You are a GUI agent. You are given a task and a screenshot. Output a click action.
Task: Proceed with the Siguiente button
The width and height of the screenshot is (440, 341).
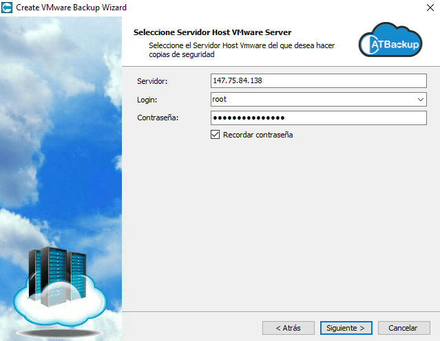(346, 328)
